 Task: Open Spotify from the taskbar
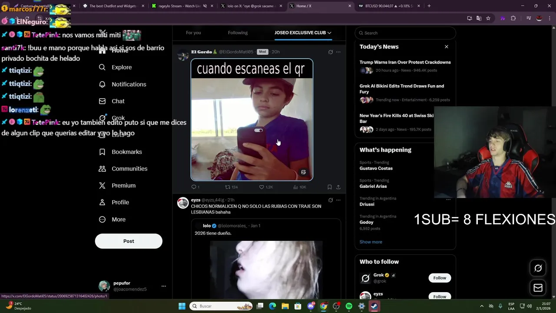[349, 306]
